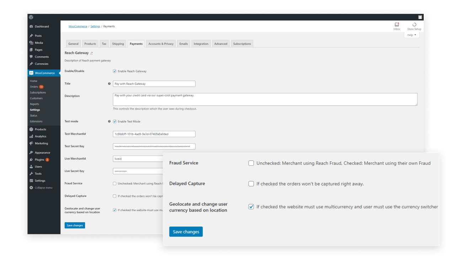This screenshot has height=260, width=455.
Task: Open WooCommerce Home submenu item
Action: click(x=33, y=81)
